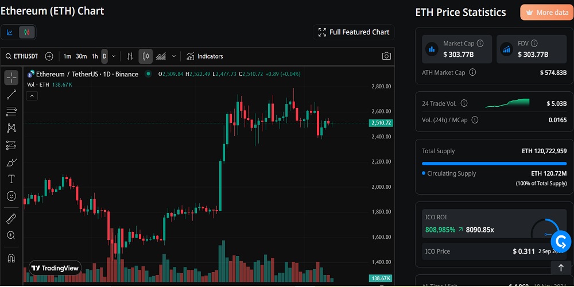Screen dimensions: 574x287
Task: Open the emoji icons tool
Action: [11, 196]
